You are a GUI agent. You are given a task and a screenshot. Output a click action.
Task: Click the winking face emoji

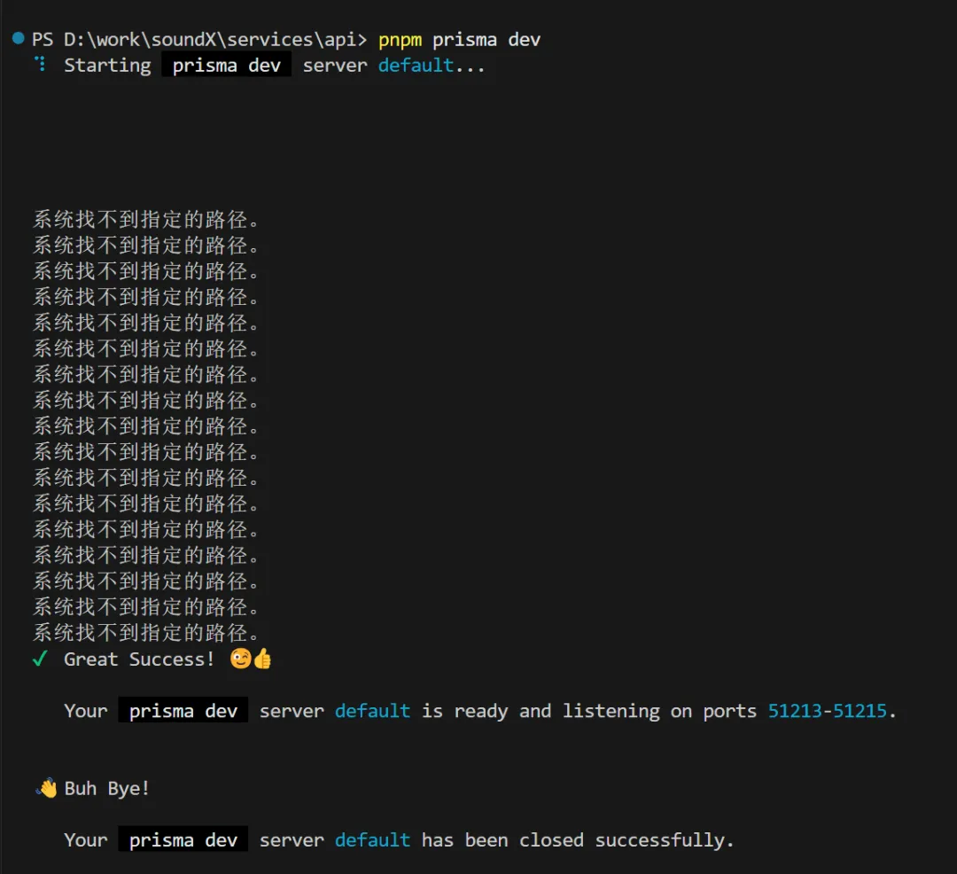[x=240, y=659]
